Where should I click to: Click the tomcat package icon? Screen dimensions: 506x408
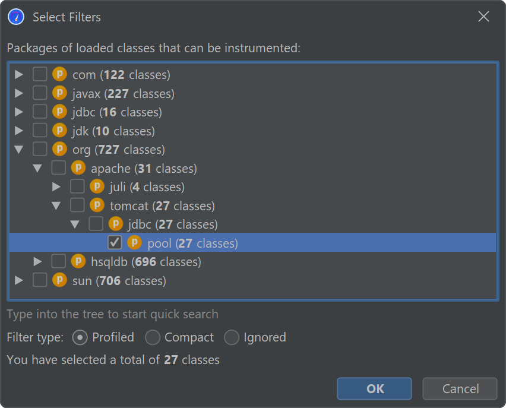click(x=97, y=205)
